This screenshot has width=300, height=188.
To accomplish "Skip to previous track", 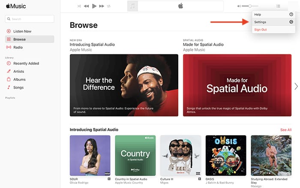I will (86, 6).
